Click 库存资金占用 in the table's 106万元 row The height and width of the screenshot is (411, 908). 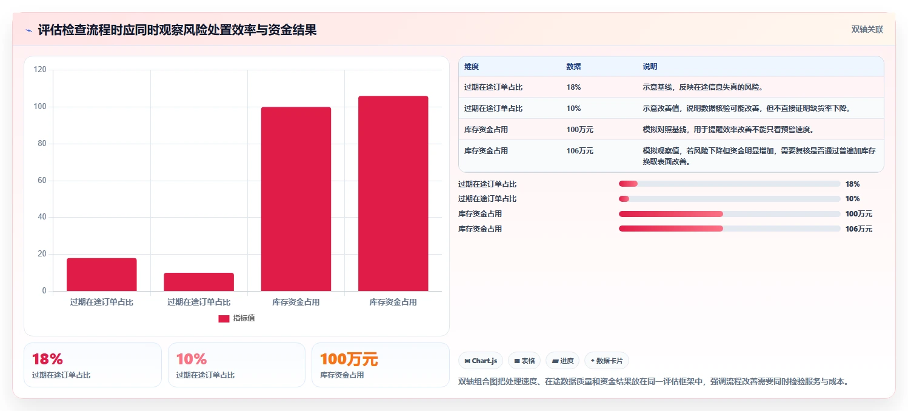pyautogui.click(x=486, y=151)
